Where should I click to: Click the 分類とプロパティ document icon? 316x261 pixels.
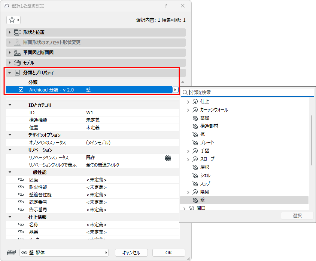[17, 73]
